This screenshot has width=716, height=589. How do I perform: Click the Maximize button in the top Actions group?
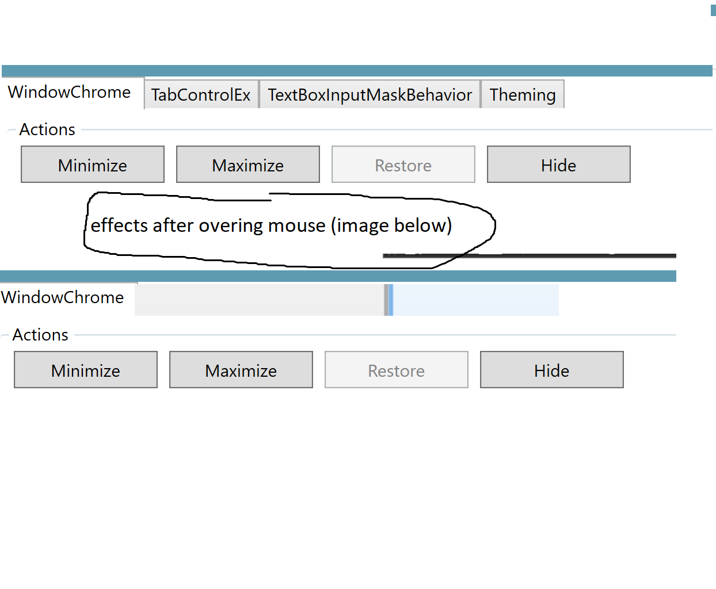[247, 165]
